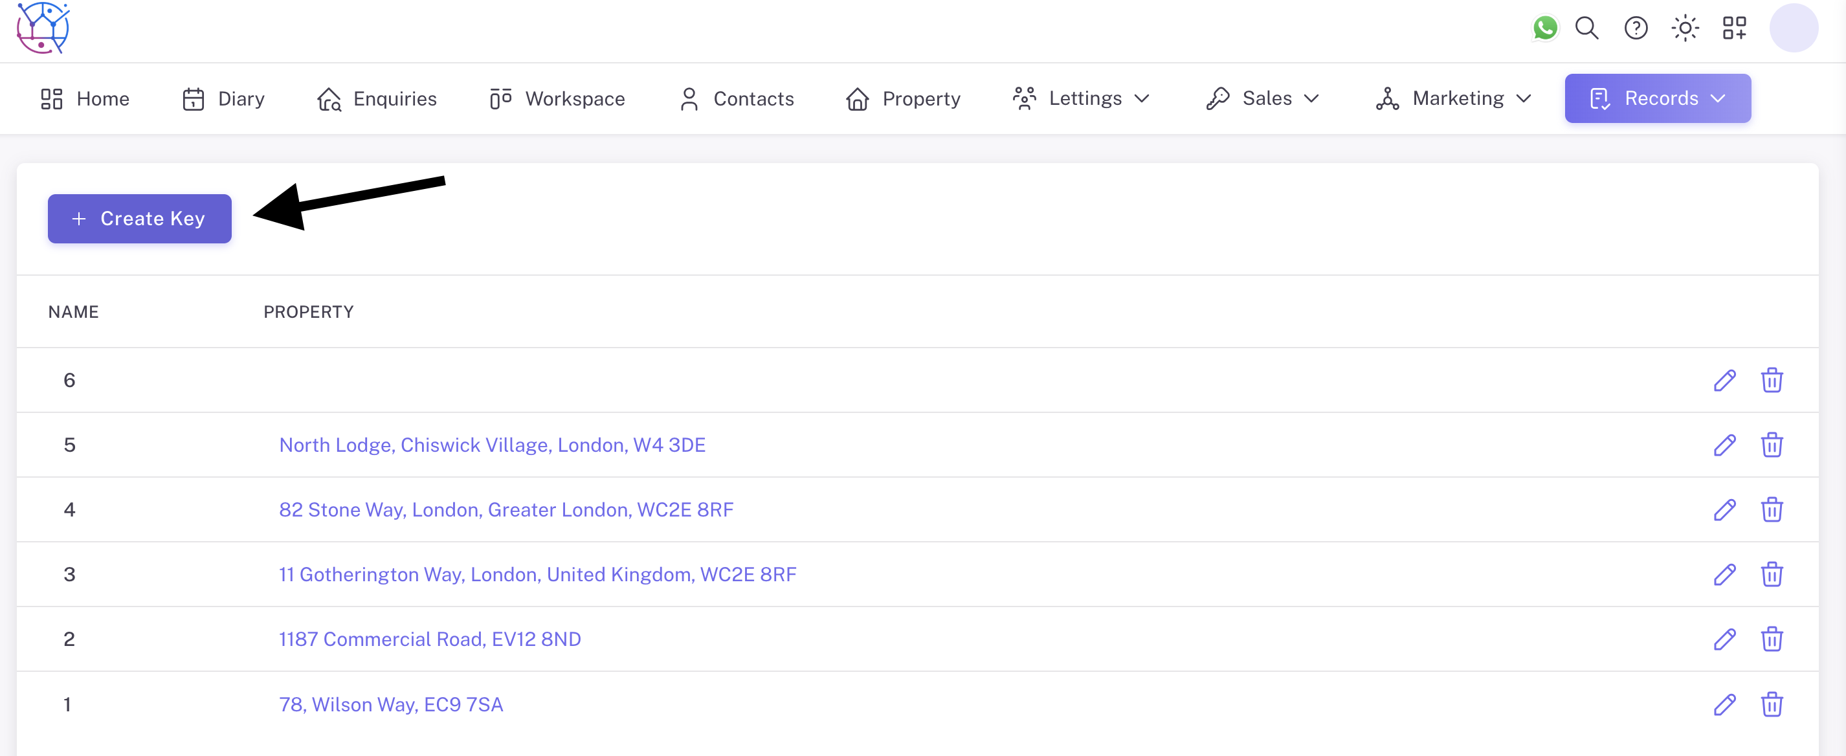Image resolution: width=1846 pixels, height=756 pixels.
Task: Edit key 2 for 1187 Commercial Road
Action: tap(1725, 639)
